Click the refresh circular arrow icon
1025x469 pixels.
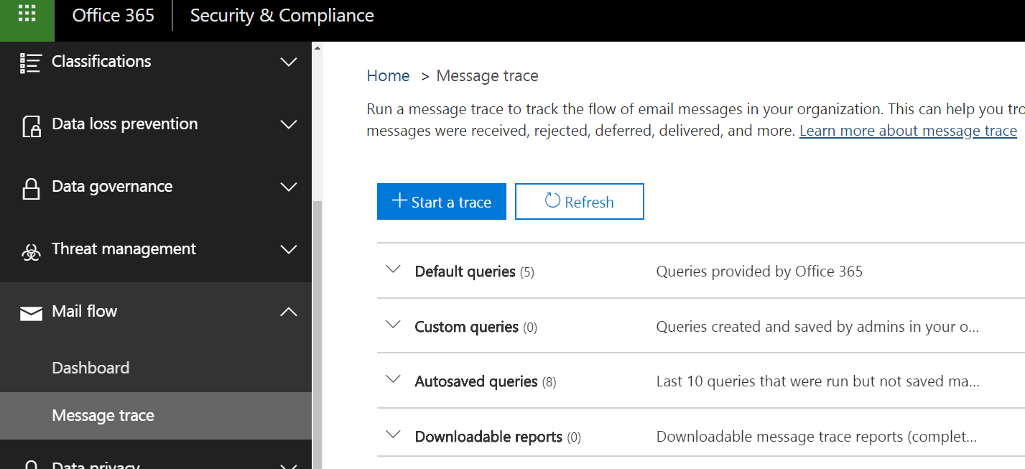[x=552, y=201]
